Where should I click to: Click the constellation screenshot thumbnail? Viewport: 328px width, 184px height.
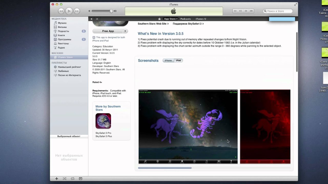pos(188,126)
